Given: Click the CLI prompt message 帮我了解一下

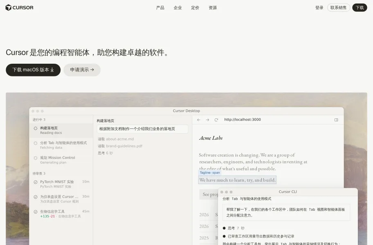Looking at the screenshot, I should point(286,212).
